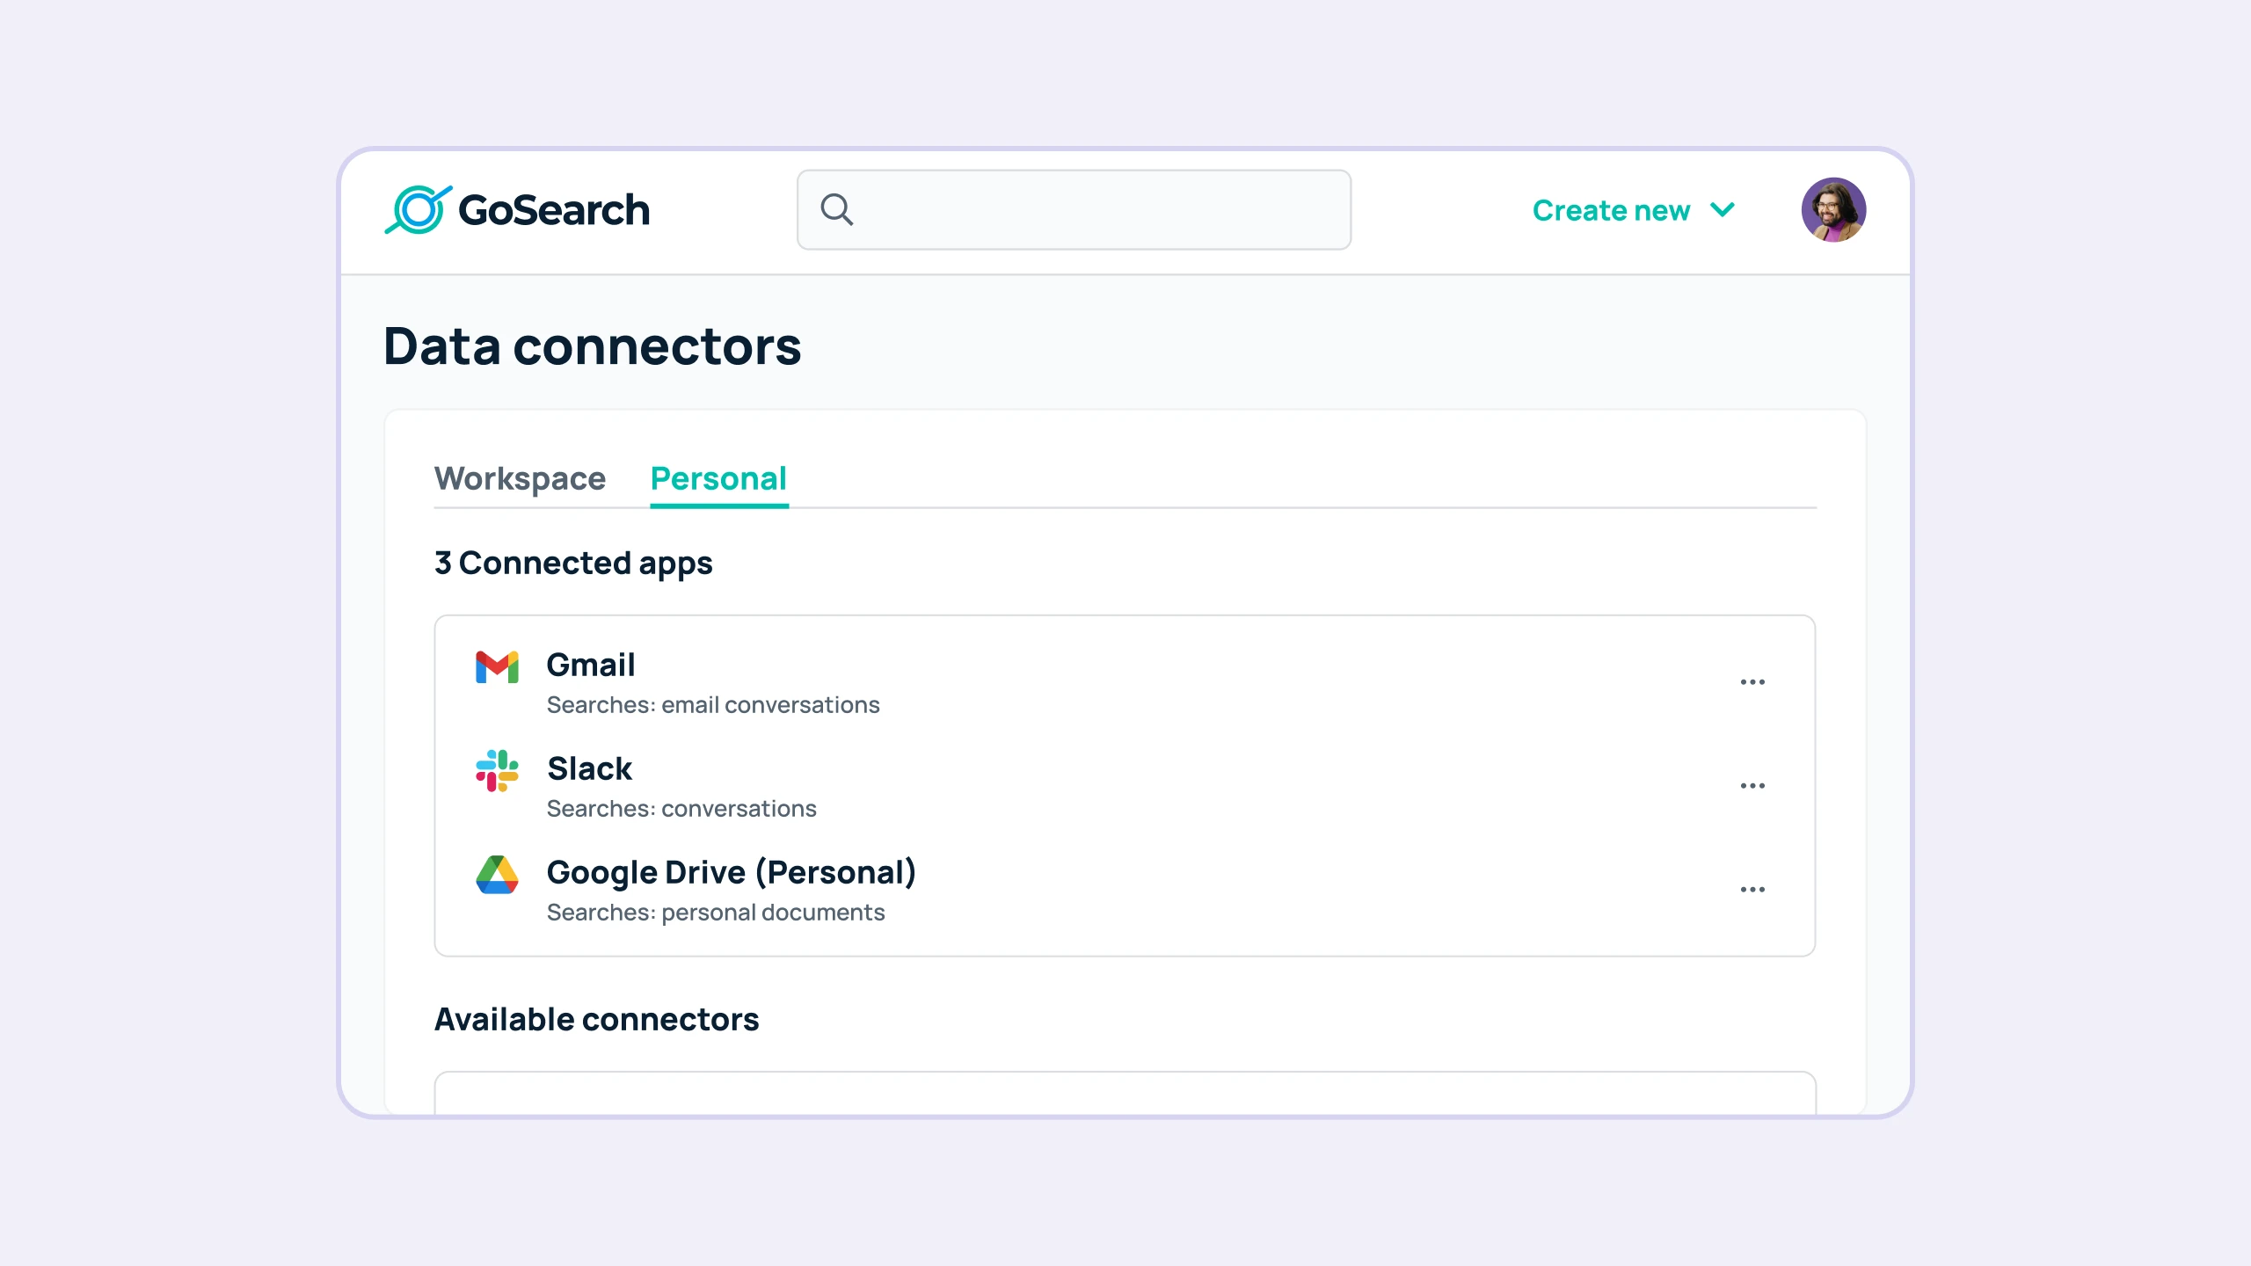Click inside the search field
The image size is (2251, 1266).
coord(1073,209)
